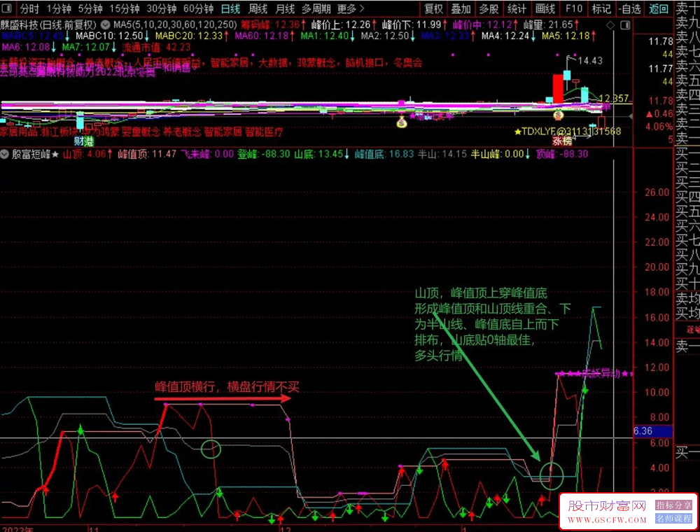
Task: Click the 返回 back button
Action: (659, 8)
